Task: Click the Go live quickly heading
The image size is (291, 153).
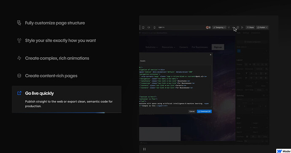Action: coord(39,93)
